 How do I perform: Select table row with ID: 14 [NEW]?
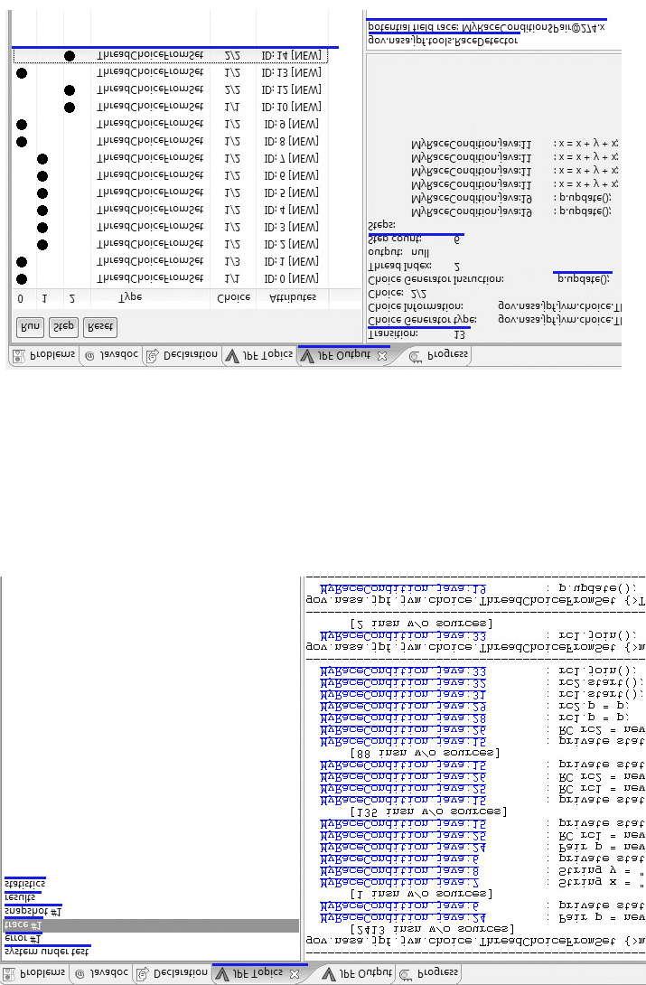coord(170,56)
